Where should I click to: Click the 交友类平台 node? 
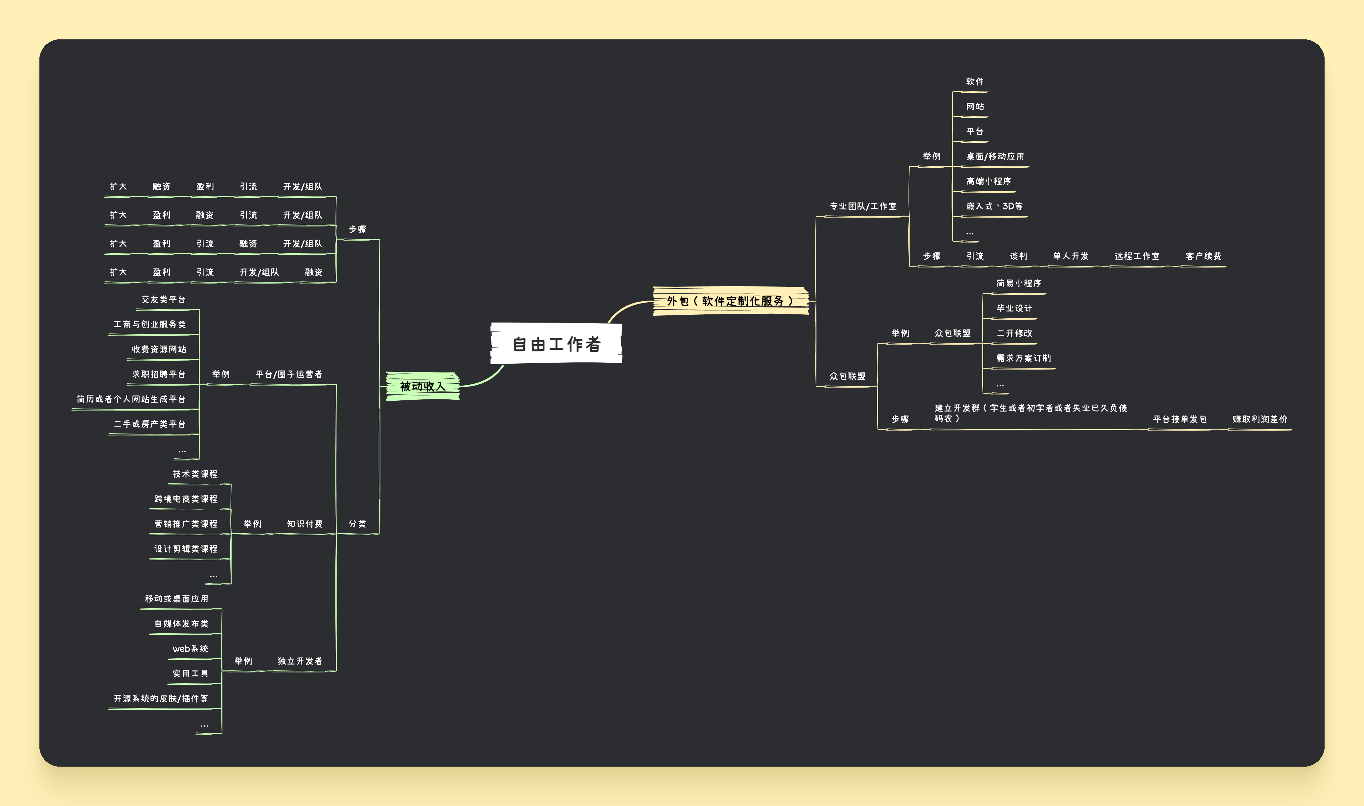pos(163,300)
